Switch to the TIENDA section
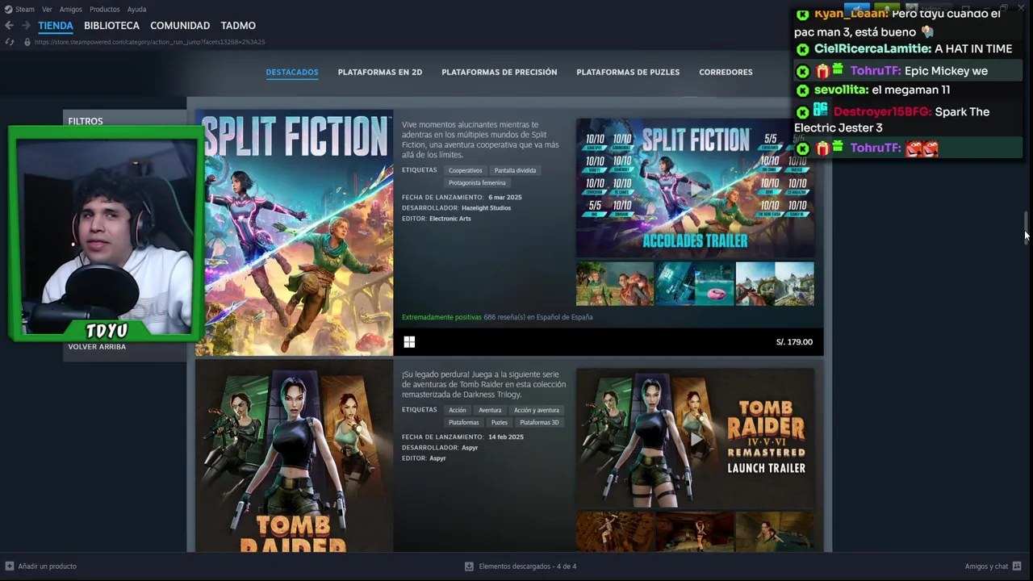 pos(56,26)
